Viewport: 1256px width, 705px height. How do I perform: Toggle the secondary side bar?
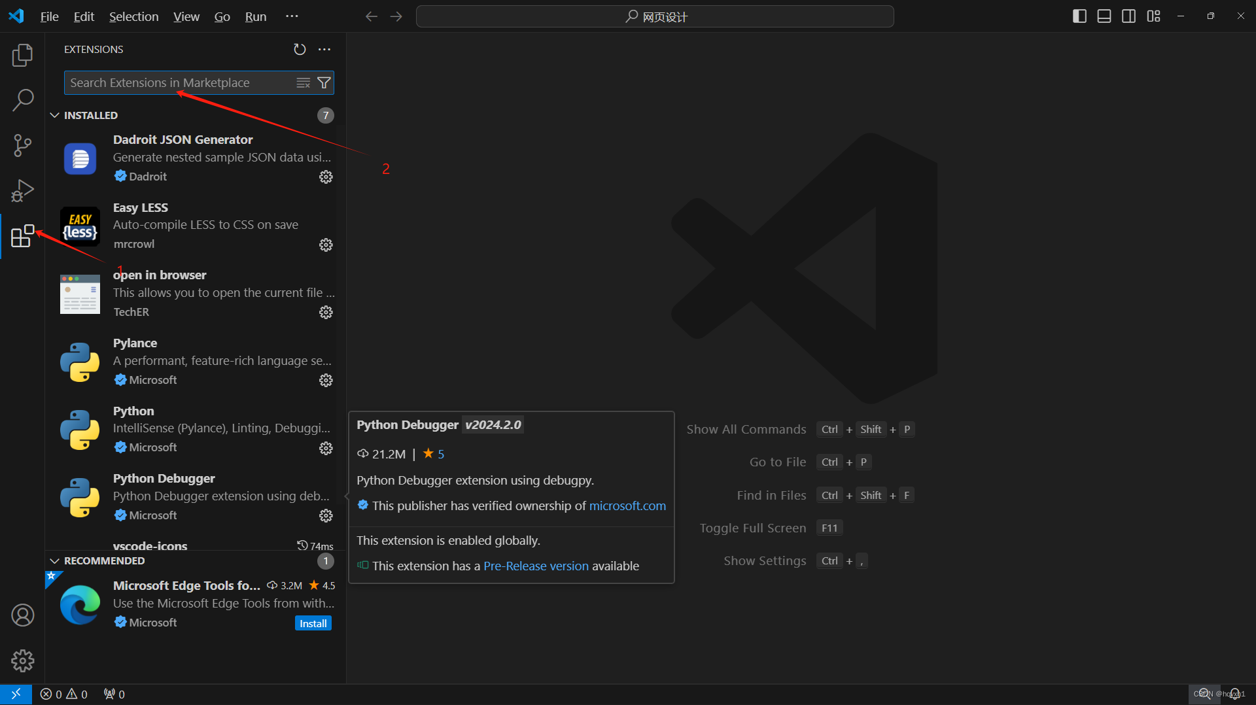(1129, 16)
